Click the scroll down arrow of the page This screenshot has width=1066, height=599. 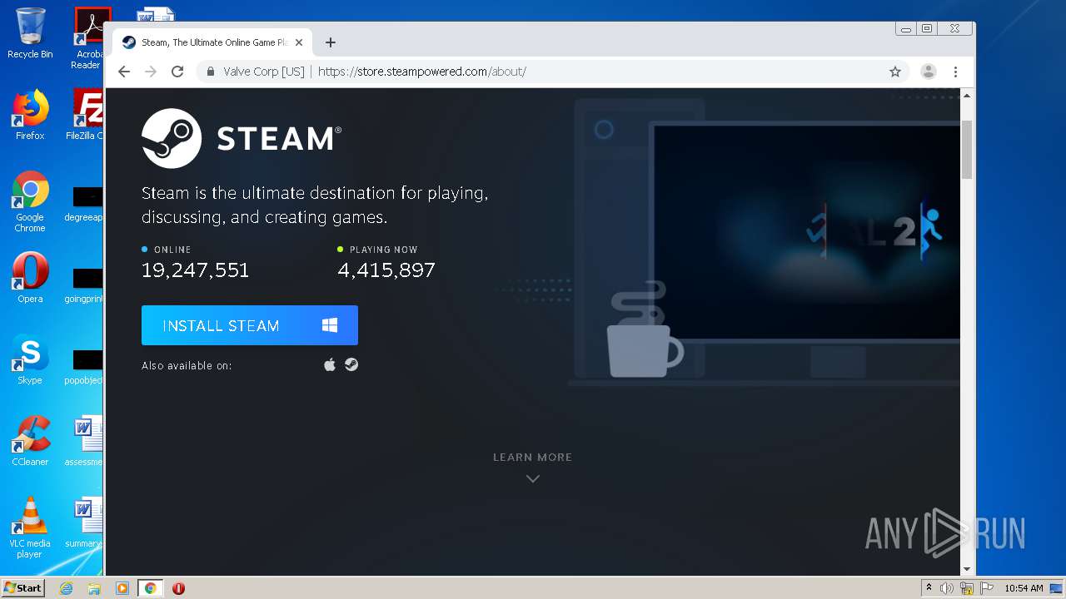967,569
